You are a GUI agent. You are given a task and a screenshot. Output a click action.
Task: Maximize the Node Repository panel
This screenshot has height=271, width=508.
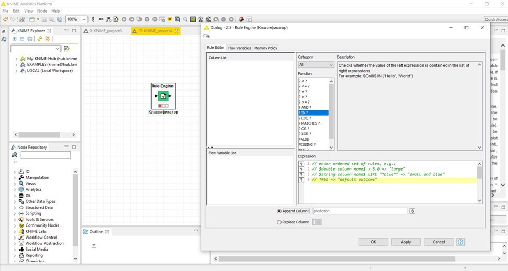tap(74, 147)
